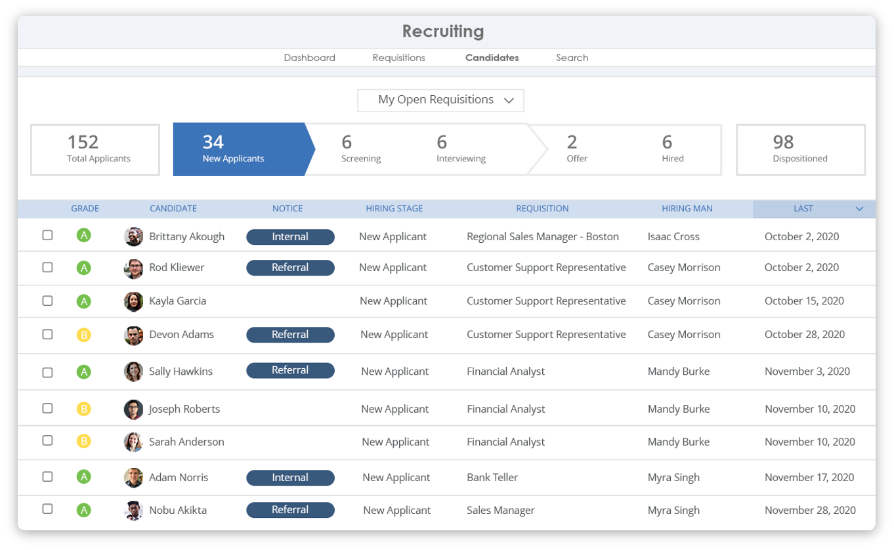The image size is (894, 550).
Task: Sort by the HIRING MAN column header
Action: point(687,208)
